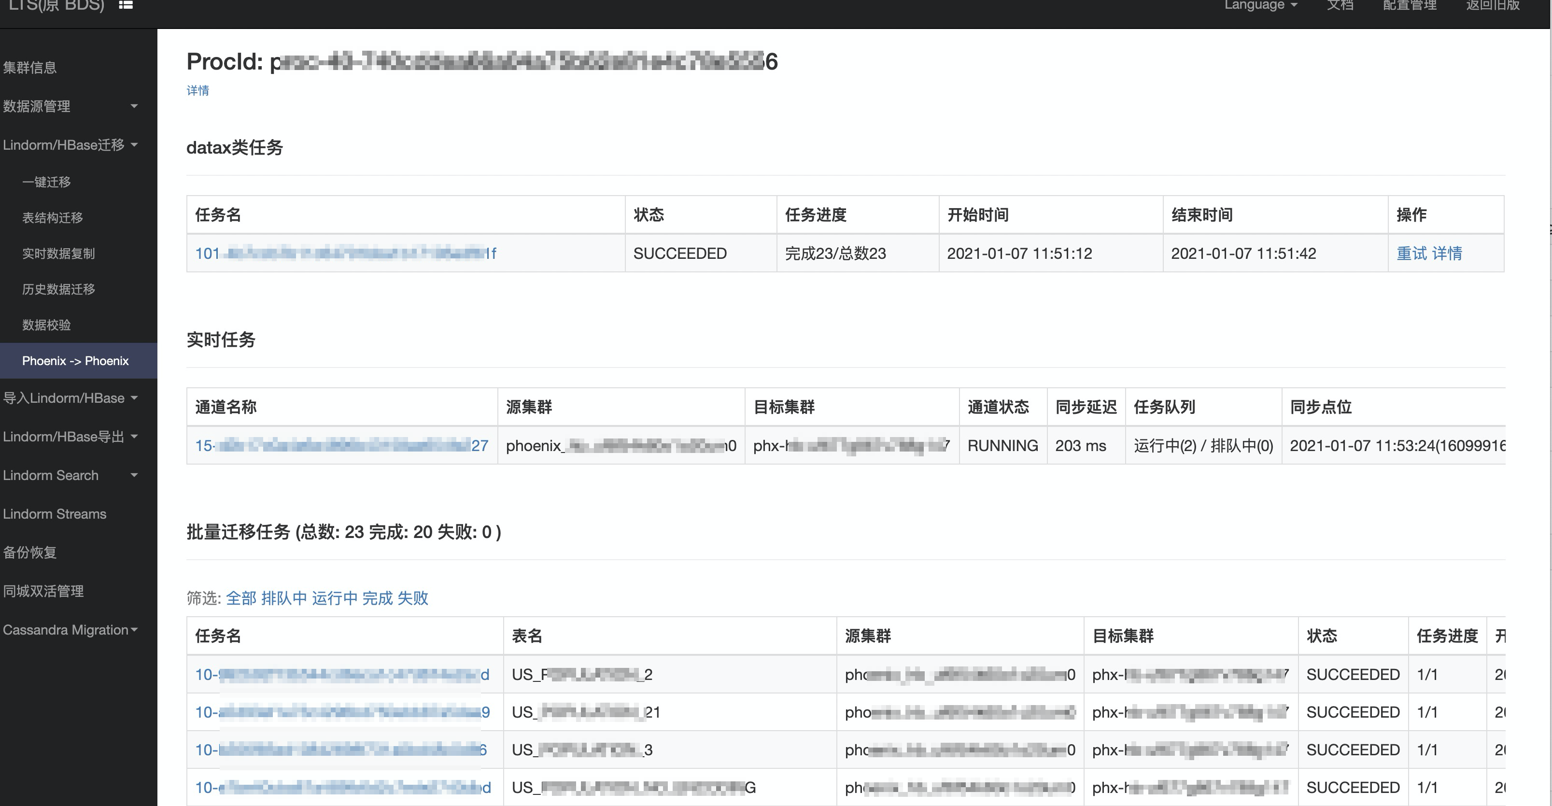Click 详情 link under ProcId
Screen dimensions: 1552x806
(x=198, y=90)
